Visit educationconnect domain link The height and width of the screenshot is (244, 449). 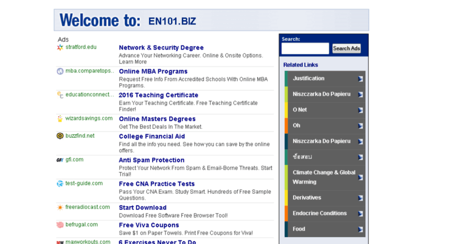click(90, 95)
